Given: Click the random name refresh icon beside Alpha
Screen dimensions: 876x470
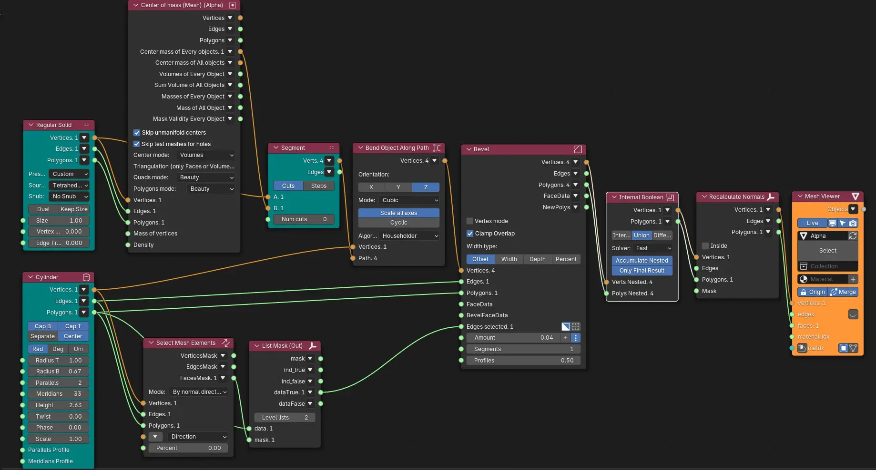Looking at the screenshot, I should point(853,236).
